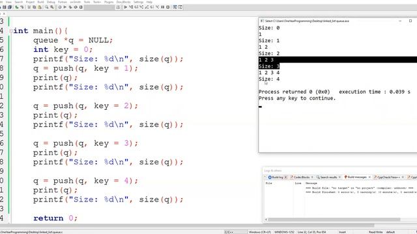Viewport: 417px width, 234px height.
Task: Click the Step into debug icon
Action: pyautogui.click(x=141, y=7)
